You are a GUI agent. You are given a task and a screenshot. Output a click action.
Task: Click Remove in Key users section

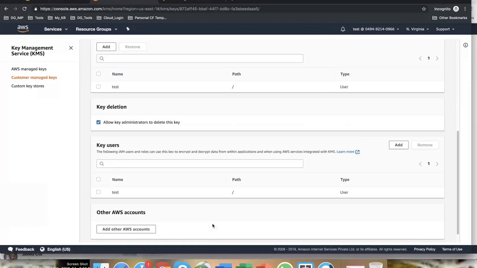tap(425, 145)
